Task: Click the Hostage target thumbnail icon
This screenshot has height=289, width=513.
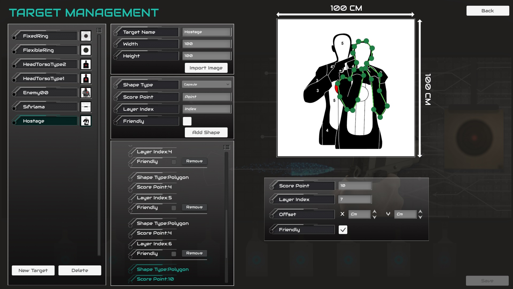Action: pos(86,121)
